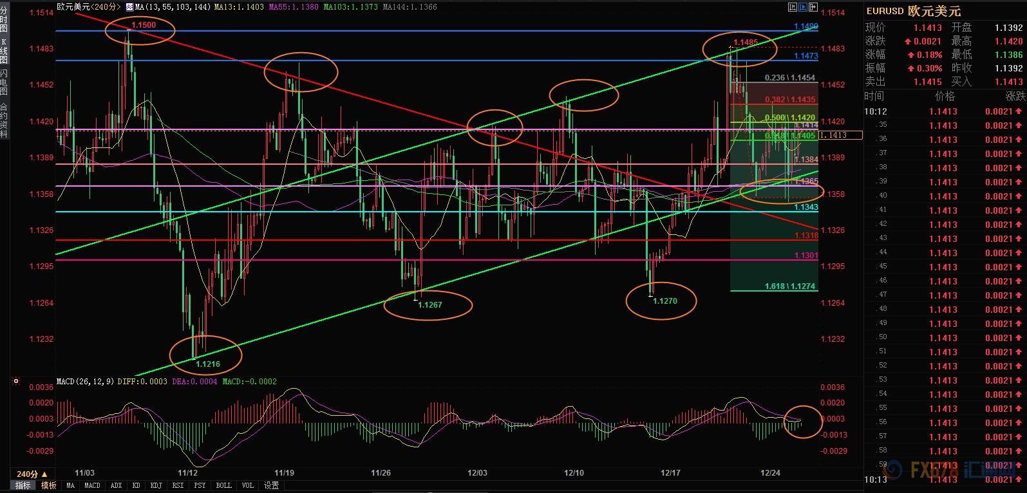Open the 240分 timeframe dropdown

27,474
